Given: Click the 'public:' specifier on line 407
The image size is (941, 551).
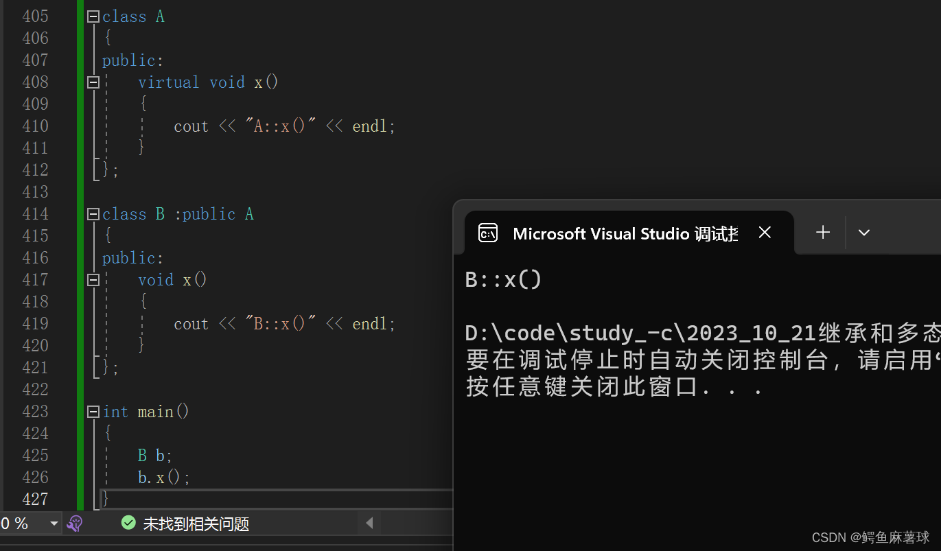Looking at the screenshot, I should (133, 60).
